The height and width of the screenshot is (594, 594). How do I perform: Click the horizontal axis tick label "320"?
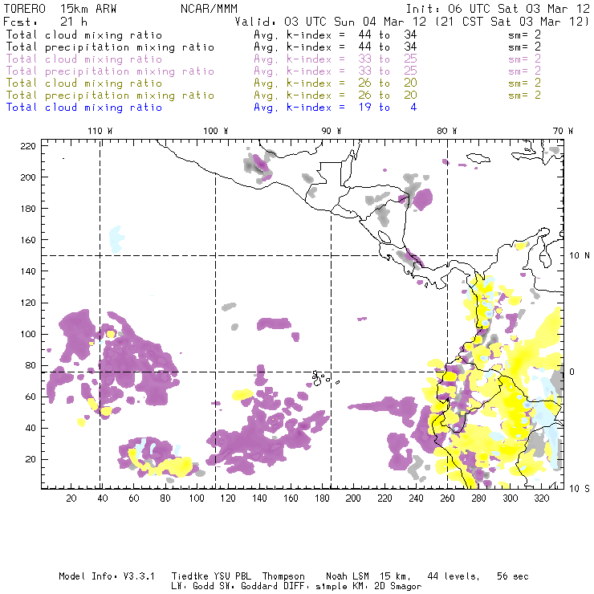click(x=542, y=498)
